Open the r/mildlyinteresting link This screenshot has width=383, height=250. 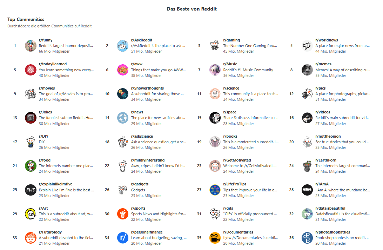coord(148,160)
